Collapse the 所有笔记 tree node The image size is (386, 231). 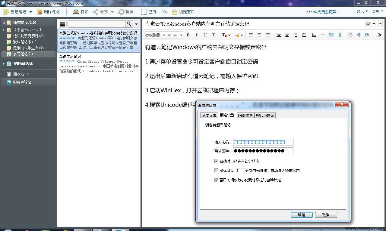point(4,23)
